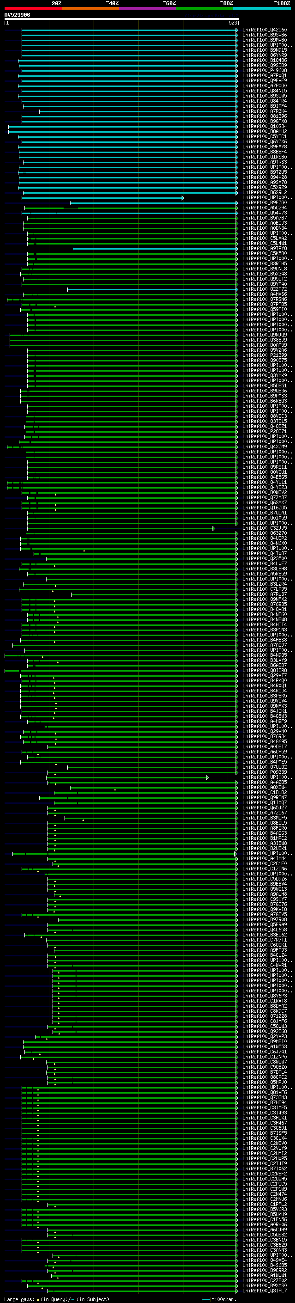Open hit UniRef100_B9MXB0
The height and width of the screenshot is (1303, 295).
point(264,40)
